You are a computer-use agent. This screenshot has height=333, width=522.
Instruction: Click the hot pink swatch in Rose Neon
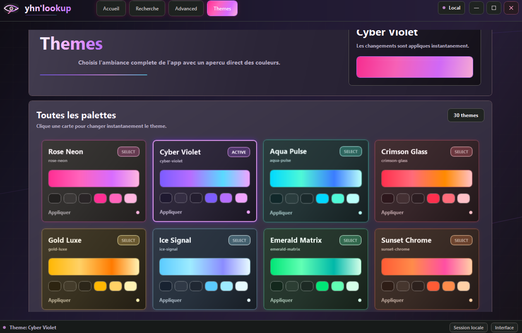click(100, 199)
